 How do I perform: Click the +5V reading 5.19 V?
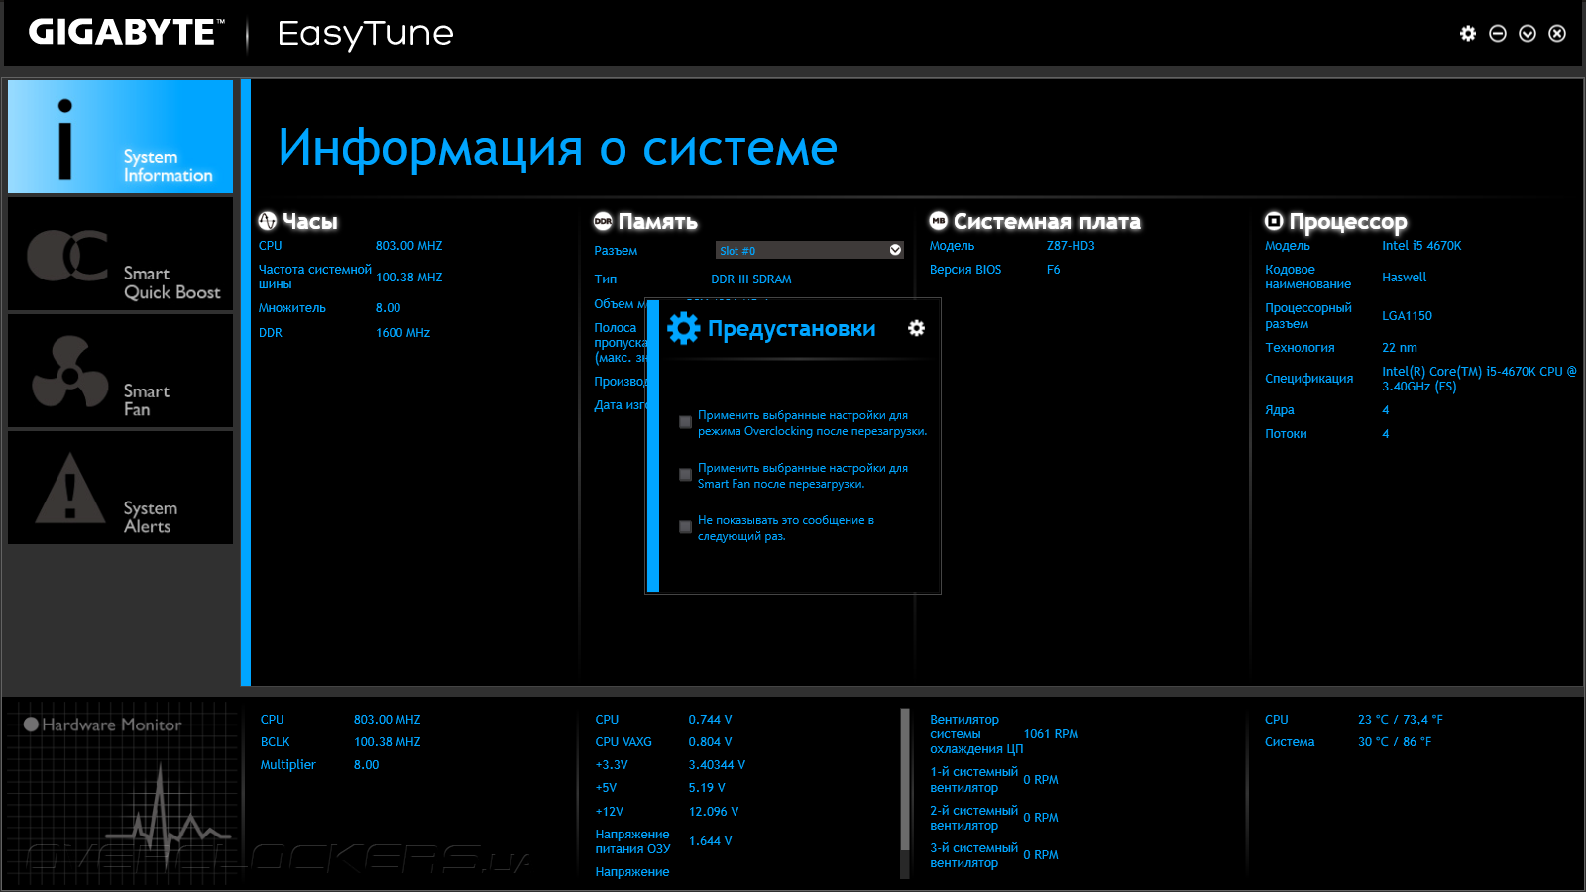point(707,788)
